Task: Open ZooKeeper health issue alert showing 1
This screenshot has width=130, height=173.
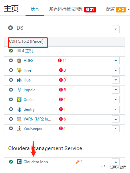Action: (x=62, y=128)
